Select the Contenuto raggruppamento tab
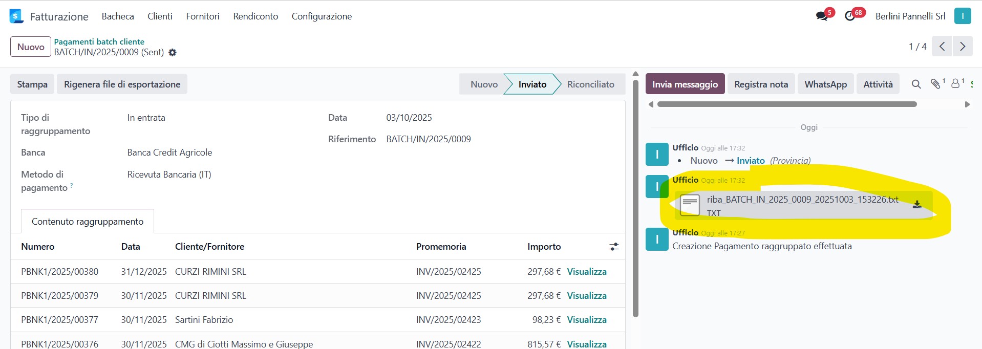This screenshot has height=349, width=982. point(88,222)
